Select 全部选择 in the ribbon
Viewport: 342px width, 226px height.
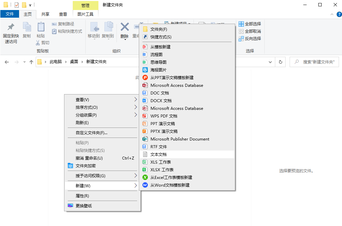click(x=250, y=24)
